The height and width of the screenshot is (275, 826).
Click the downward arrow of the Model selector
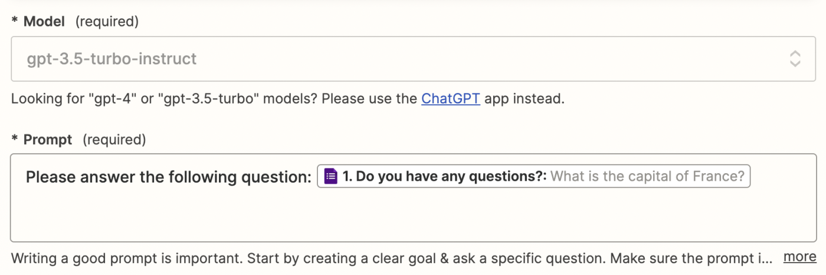tap(795, 64)
